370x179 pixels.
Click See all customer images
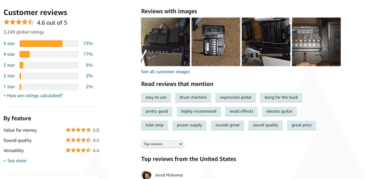tap(166, 72)
